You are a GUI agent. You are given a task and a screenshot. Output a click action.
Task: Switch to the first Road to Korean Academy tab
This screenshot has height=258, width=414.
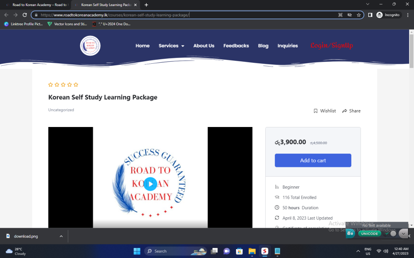coord(36,5)
